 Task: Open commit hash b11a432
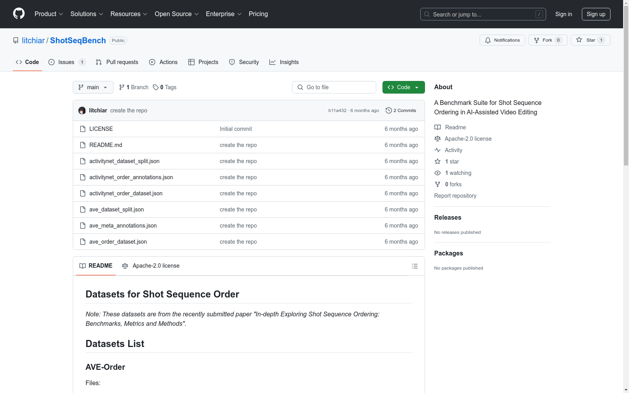pos(337,110)
